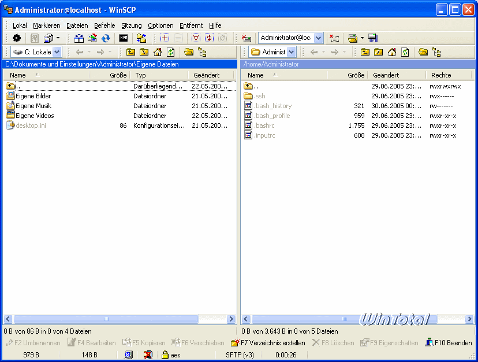The image size is (478, 362).
Task: Open the C: Lokale drive dropdown
Action: (57, 52)
